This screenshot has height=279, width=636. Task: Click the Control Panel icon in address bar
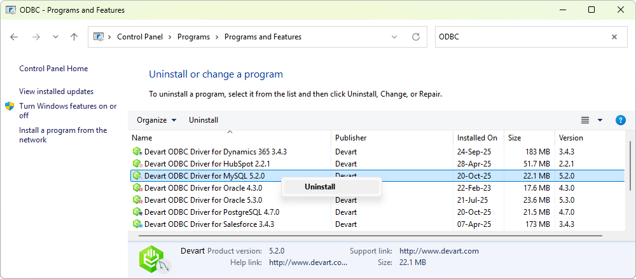(x=99, y=37)
